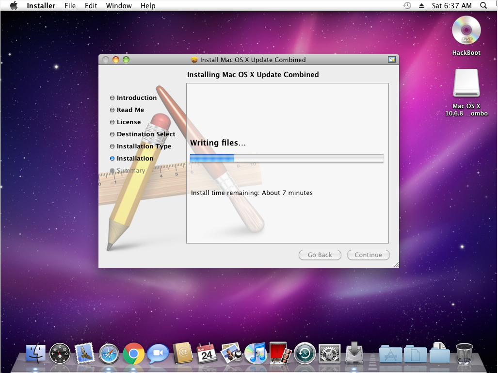Click the window resize grip corner

pyautogui.click(x=396, y=265)
